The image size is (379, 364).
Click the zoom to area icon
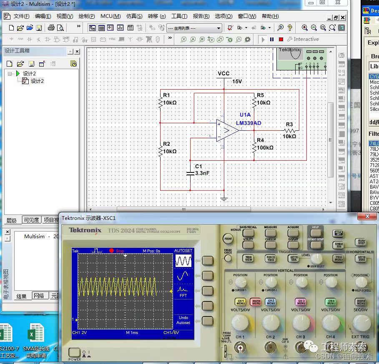click(323, 28)
